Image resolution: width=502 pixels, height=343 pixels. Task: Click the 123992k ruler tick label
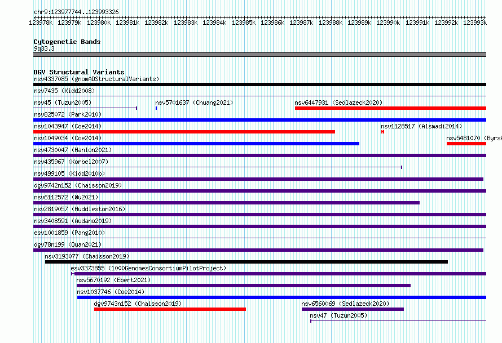click(446, 23)
